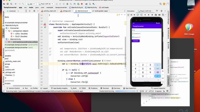Click Collapse All icon in Project panel
This screenshot has height=112, width=200.
pyautogui.click(x=30, y=11)
